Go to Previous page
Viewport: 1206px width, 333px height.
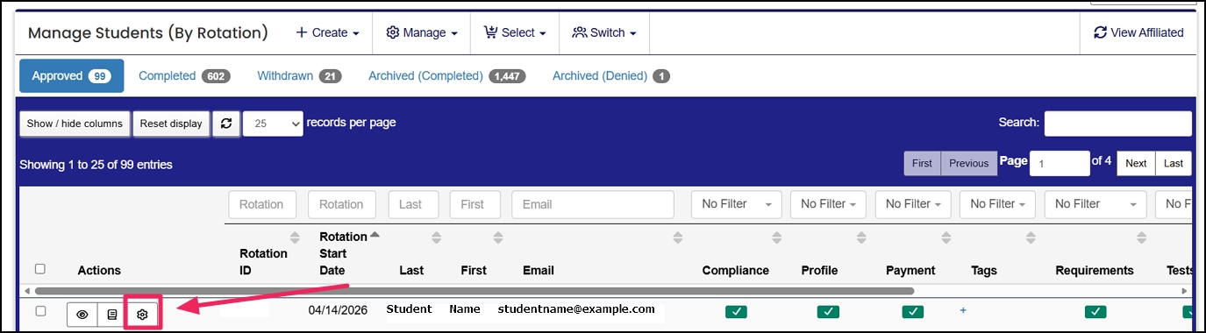[968, 163]
